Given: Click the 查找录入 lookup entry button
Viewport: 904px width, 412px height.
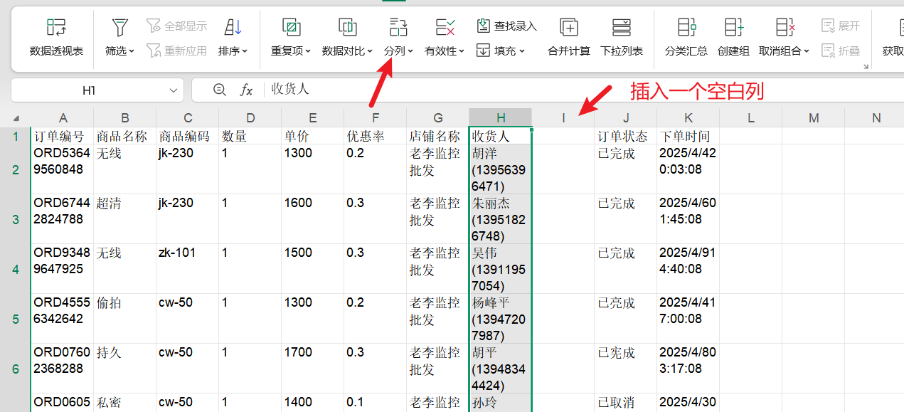Looking at the screenshot, I should 506,26.
